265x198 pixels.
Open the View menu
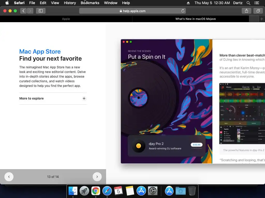tap(55, 3)
